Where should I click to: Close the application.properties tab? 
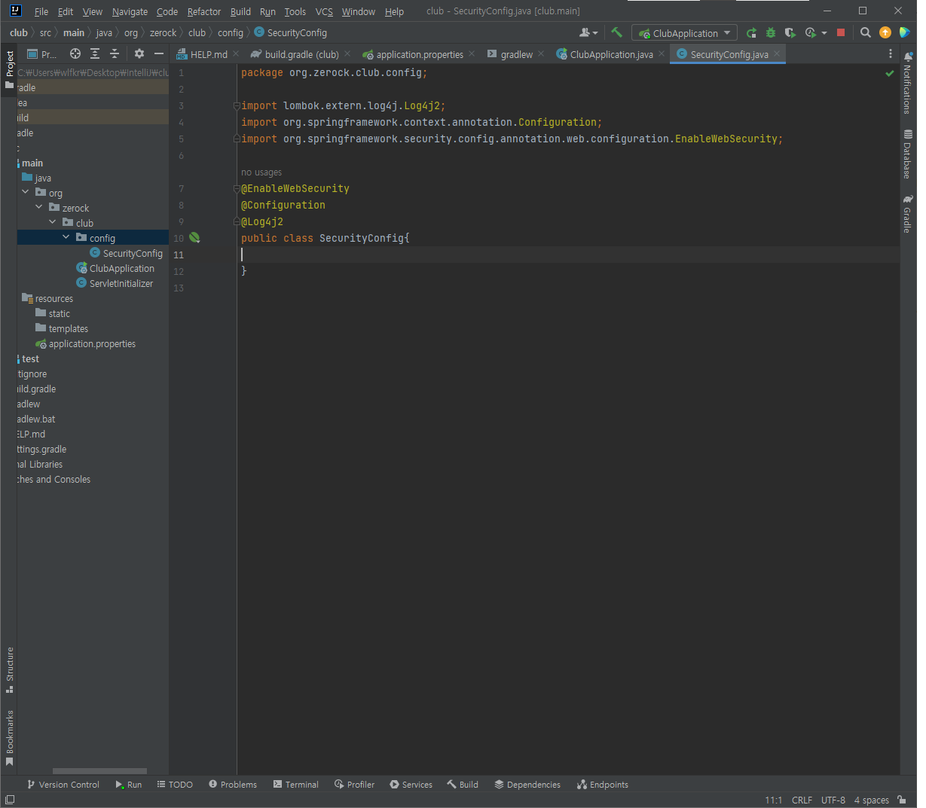pyautogui.click(x=472, y=53)
